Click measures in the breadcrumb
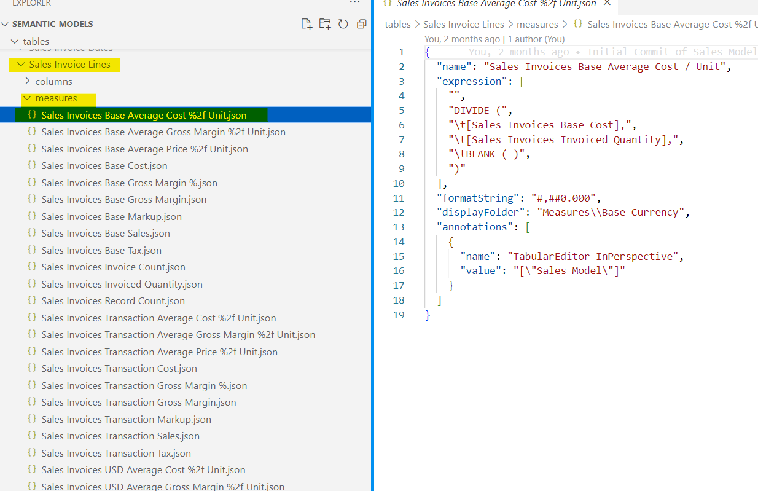Screen dimensions: 758x491 (x=537, y=25)
